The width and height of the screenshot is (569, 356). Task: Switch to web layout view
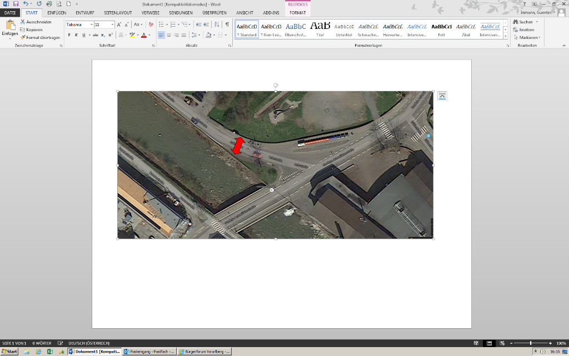click(x=502, y=343)
